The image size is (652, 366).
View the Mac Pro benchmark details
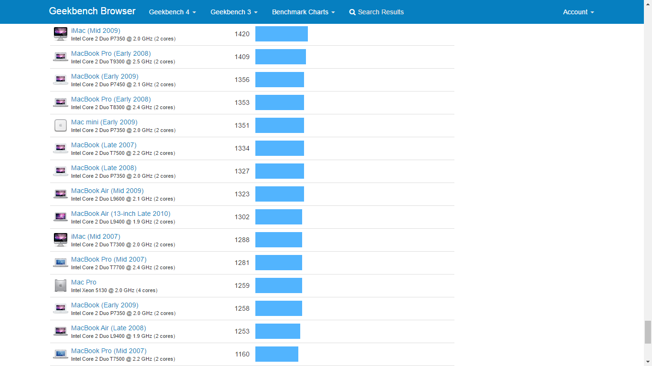pos(84,282)
